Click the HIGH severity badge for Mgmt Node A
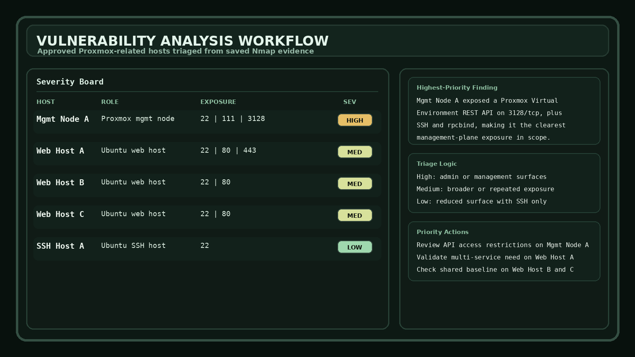 [x=355, y=120]
